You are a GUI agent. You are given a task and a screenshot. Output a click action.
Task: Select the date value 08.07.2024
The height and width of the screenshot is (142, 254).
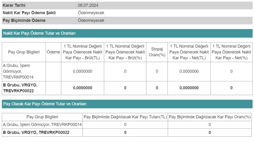click(88, 5)
